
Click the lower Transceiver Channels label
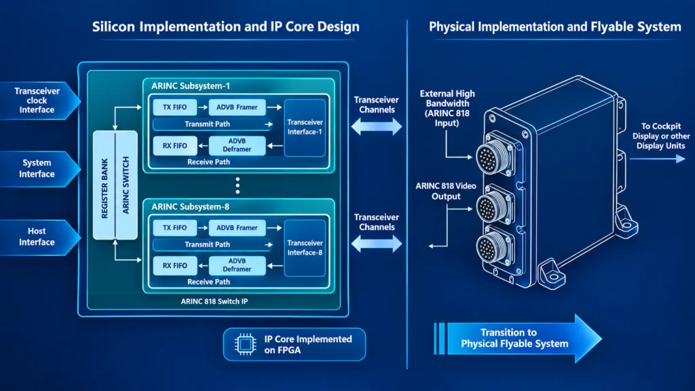coord(376,222)
